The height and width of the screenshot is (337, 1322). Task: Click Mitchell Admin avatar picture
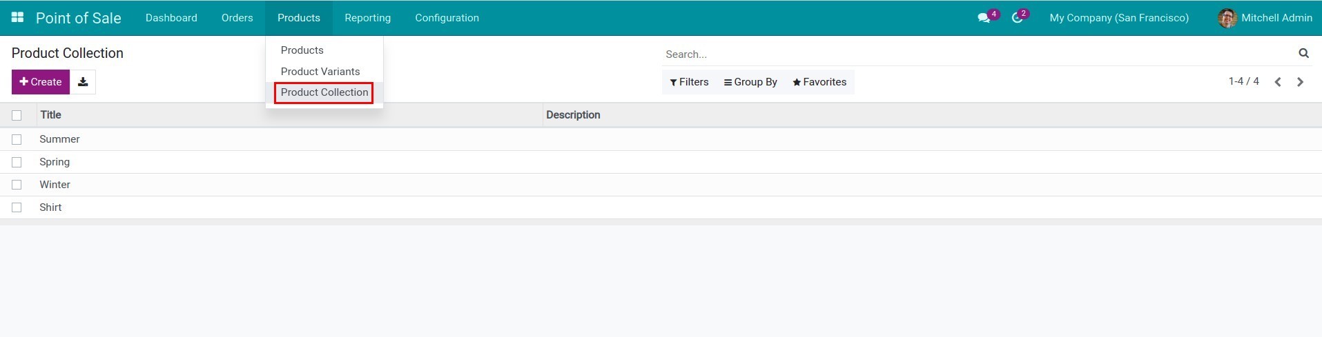click(1227, 18)
